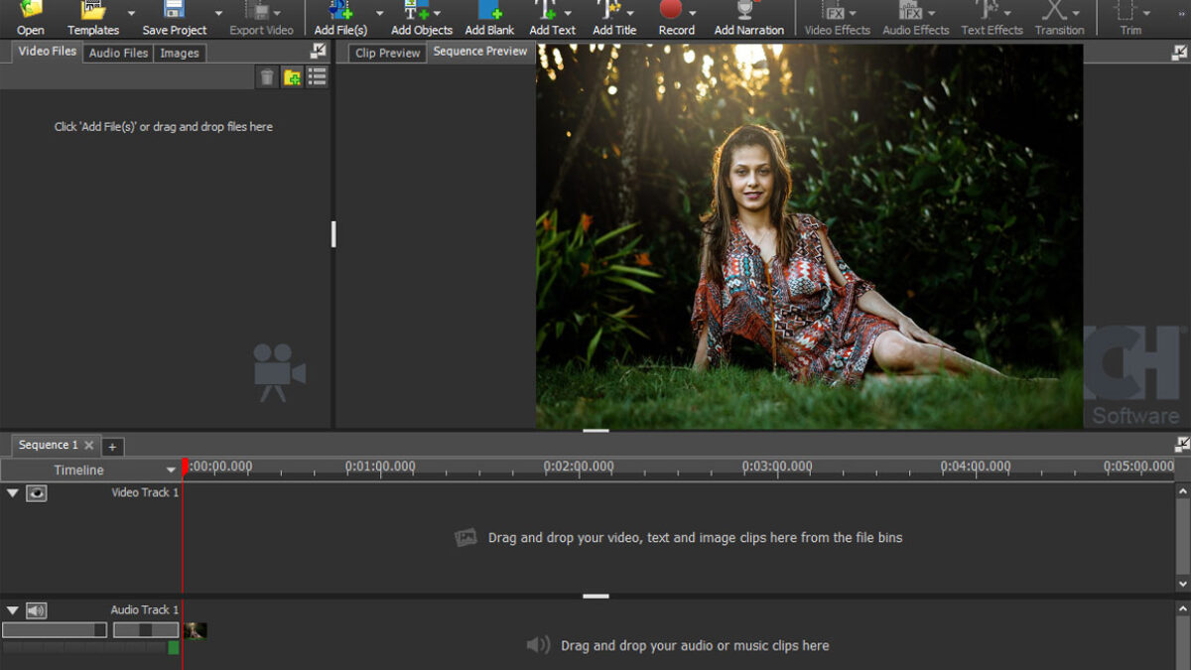Undock the file bin panel
The width and height of the screenshot is (1191, 670).
[318, 51]
